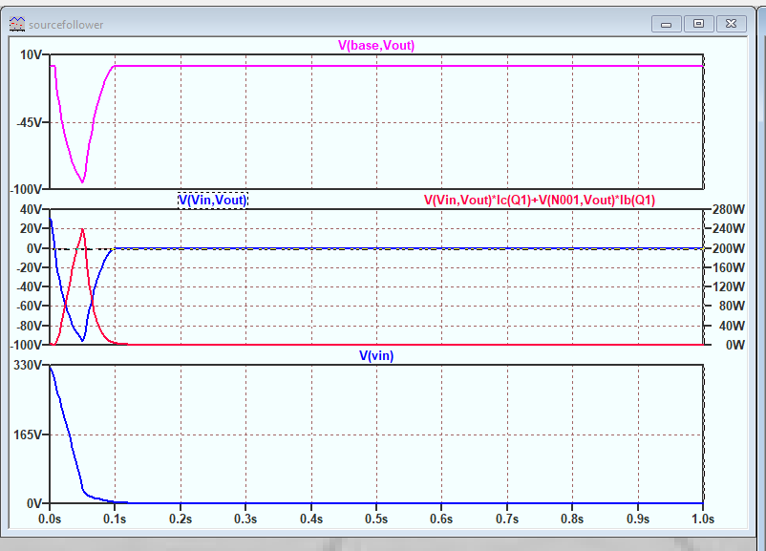
Task: Click the 40V label on middle pane axis
Action: (x=31, y=209)
